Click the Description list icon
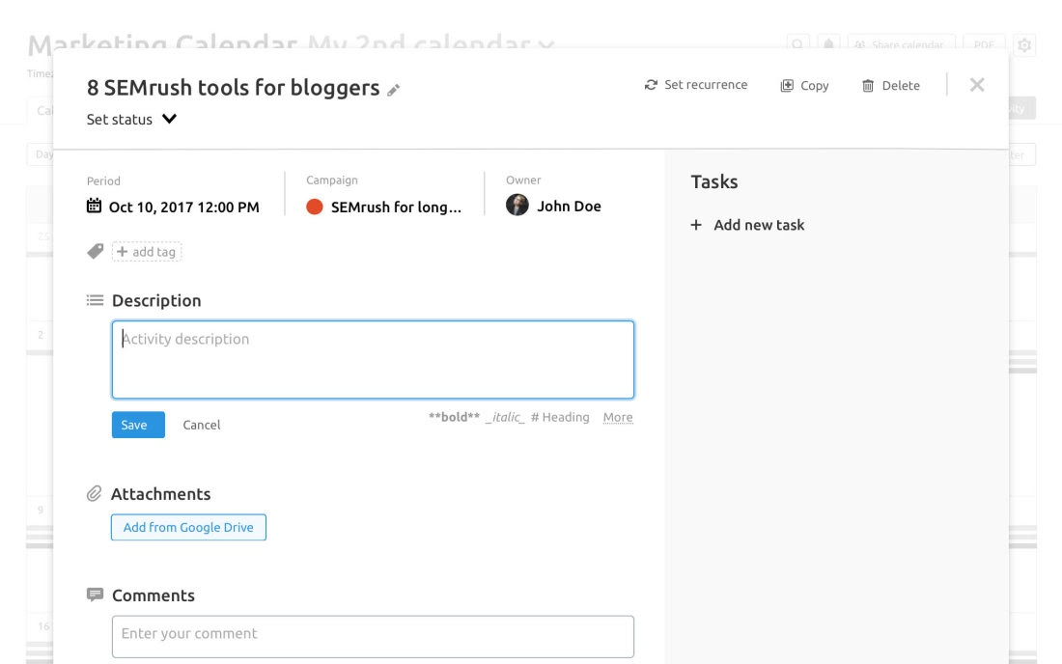Image resolution: width=1062 pixels, height=664 pixels. coord(95,300)
